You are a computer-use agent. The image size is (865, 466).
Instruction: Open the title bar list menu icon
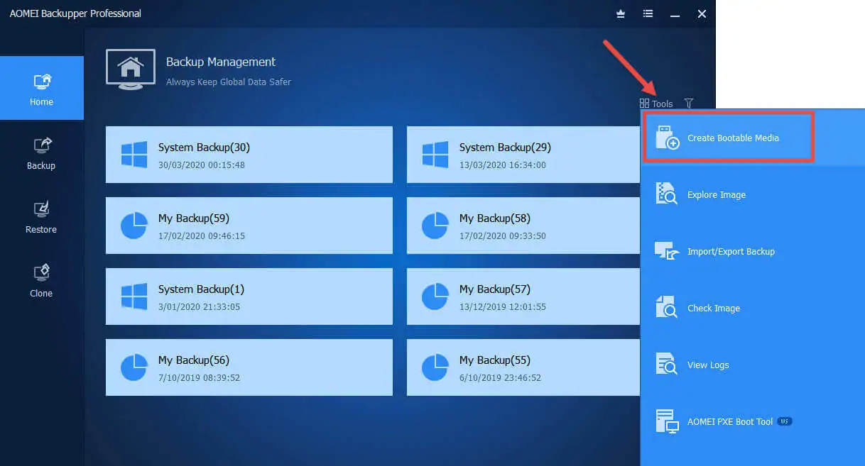(x=648, y=13)
